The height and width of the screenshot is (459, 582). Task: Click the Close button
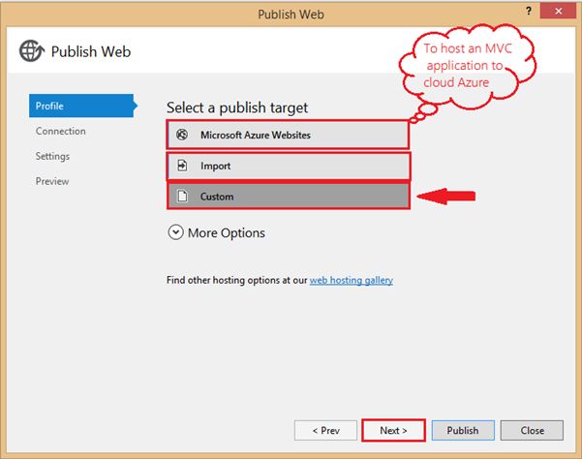532,430
